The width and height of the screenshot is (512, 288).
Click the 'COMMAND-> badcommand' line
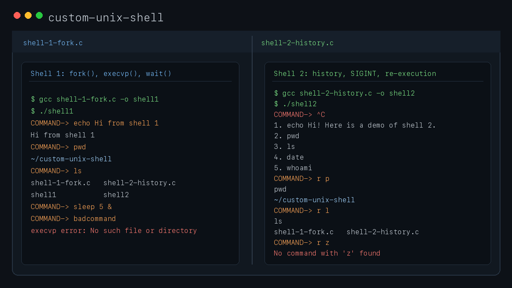pos(73,218)
